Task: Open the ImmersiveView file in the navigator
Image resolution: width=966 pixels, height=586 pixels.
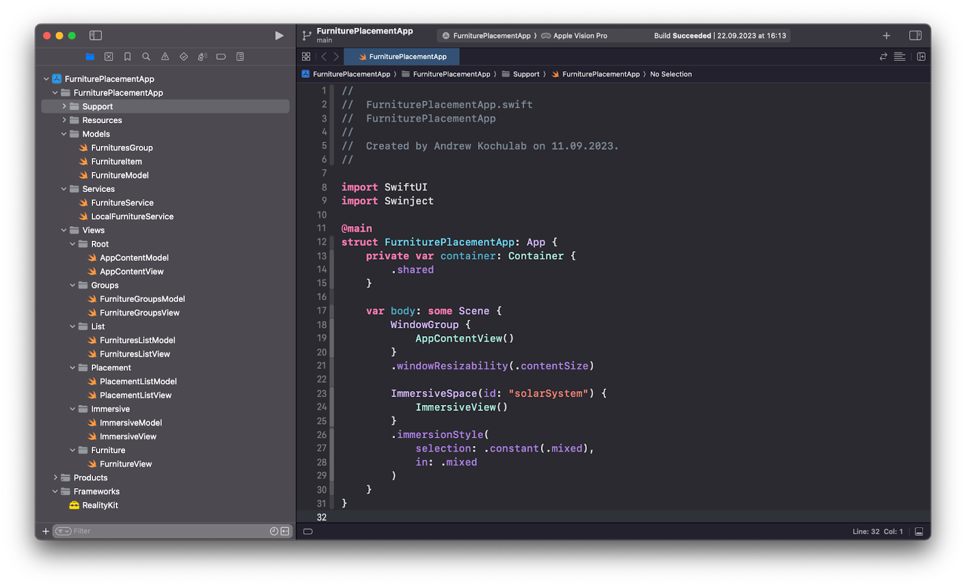Action: pos(123,436)
